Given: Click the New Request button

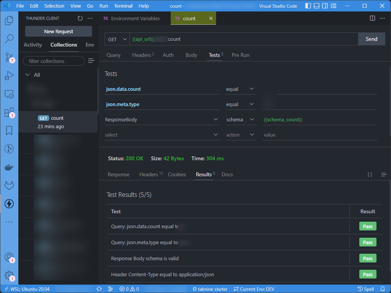Looking at the screenshot, I should coord(58,31).
